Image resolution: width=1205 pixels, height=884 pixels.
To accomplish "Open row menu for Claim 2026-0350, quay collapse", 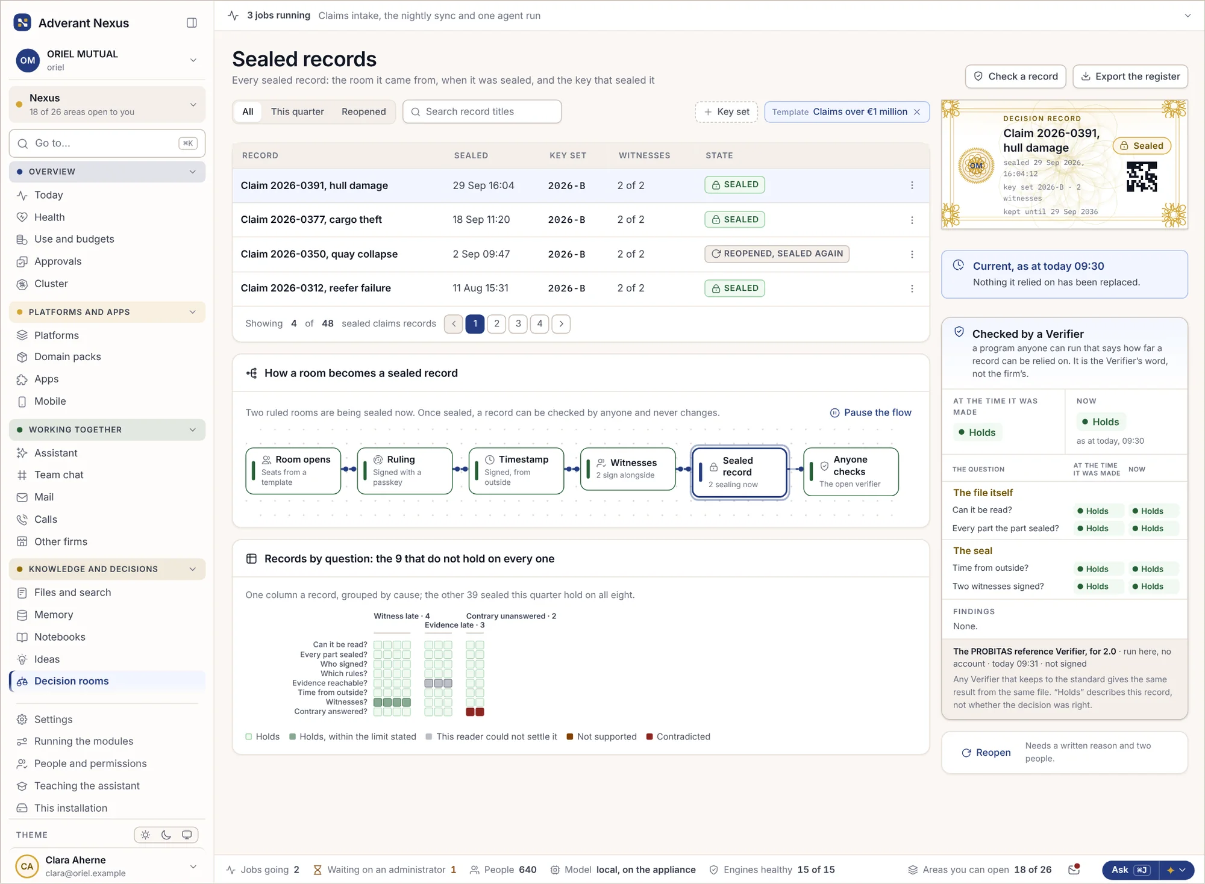I will tap(912, 254).
